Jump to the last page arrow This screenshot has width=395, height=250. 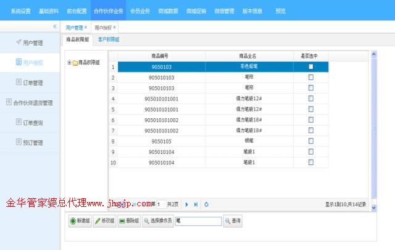coord(196,204)
